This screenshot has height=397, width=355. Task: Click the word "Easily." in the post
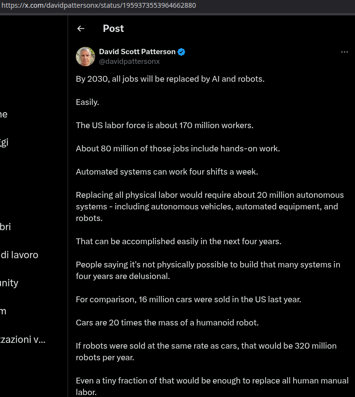pyautogui.click(x=87, y=102)
